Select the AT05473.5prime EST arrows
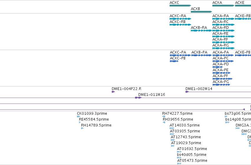 179,164
